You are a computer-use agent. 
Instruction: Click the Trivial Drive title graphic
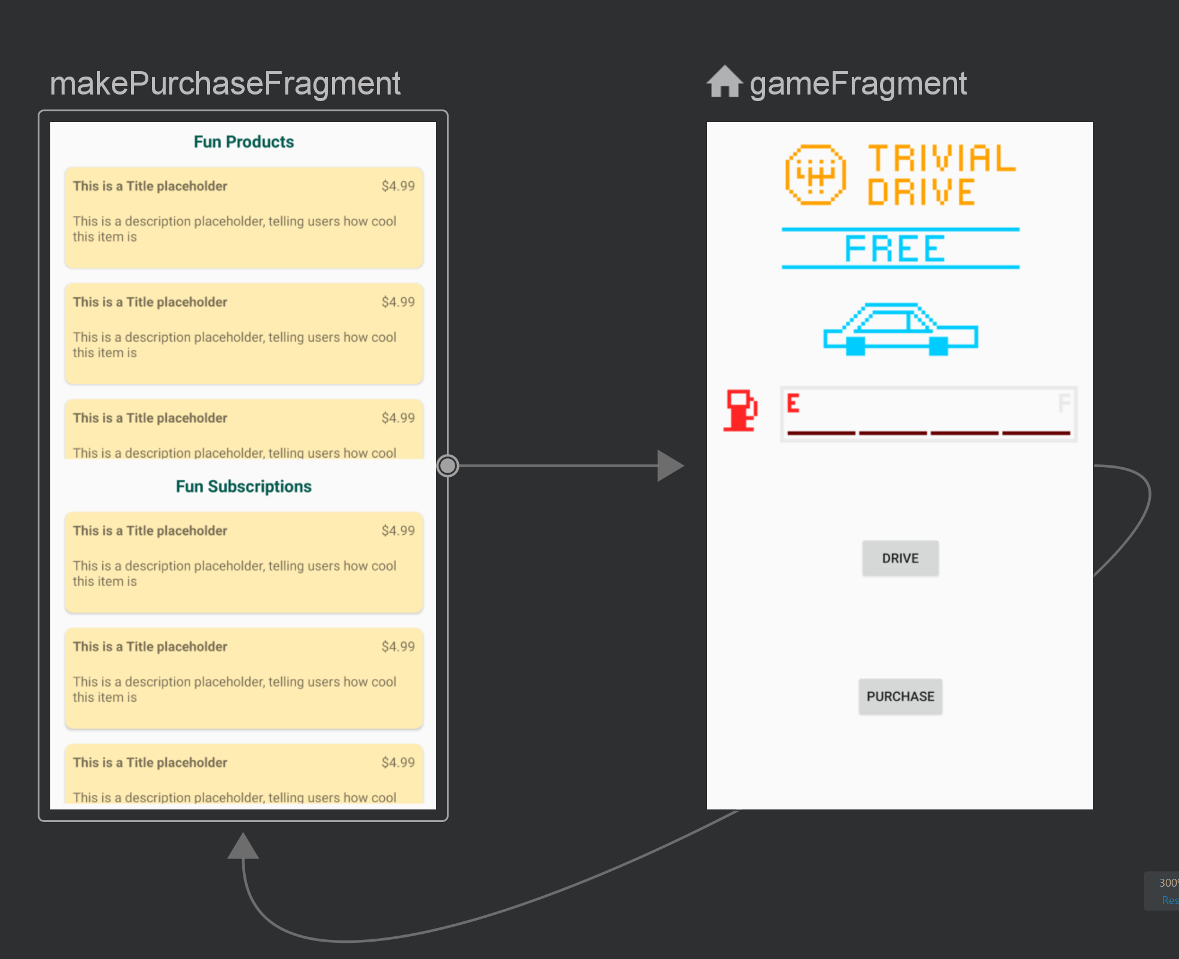[941, 175]
